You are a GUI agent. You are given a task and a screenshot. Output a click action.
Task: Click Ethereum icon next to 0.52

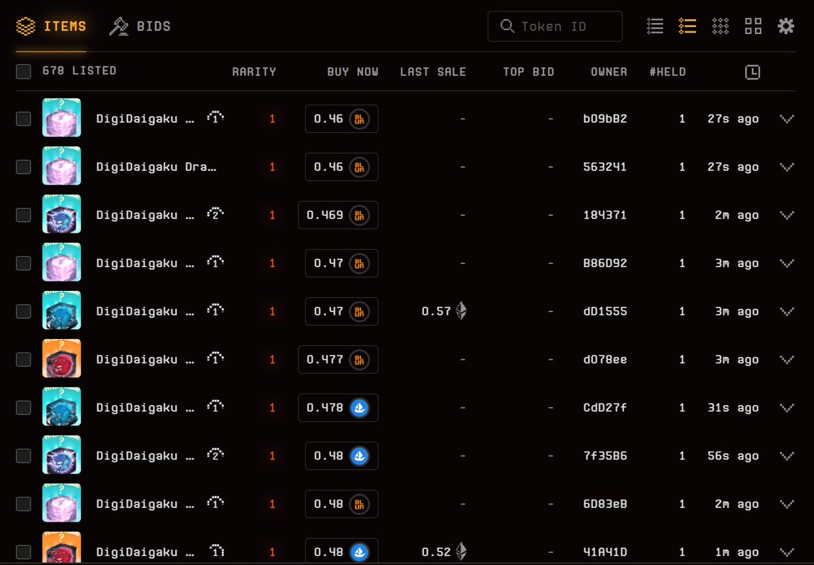pyautogui.click(x=461, y=551)
